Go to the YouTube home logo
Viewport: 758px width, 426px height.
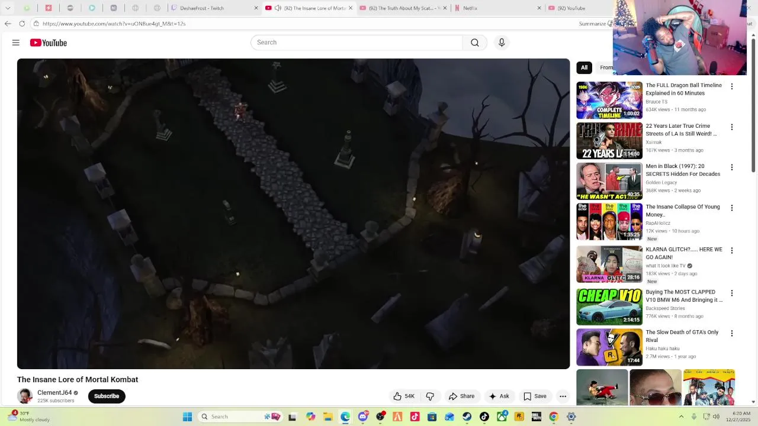coord(49,43)
